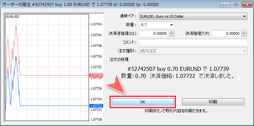This screenshot has width=254, height=126.
Task: Click the EURUSD chart title label
Action: pos(12,16)
